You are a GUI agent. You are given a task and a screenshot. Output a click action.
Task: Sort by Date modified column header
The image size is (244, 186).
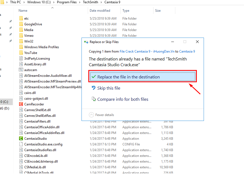[100, 11]
